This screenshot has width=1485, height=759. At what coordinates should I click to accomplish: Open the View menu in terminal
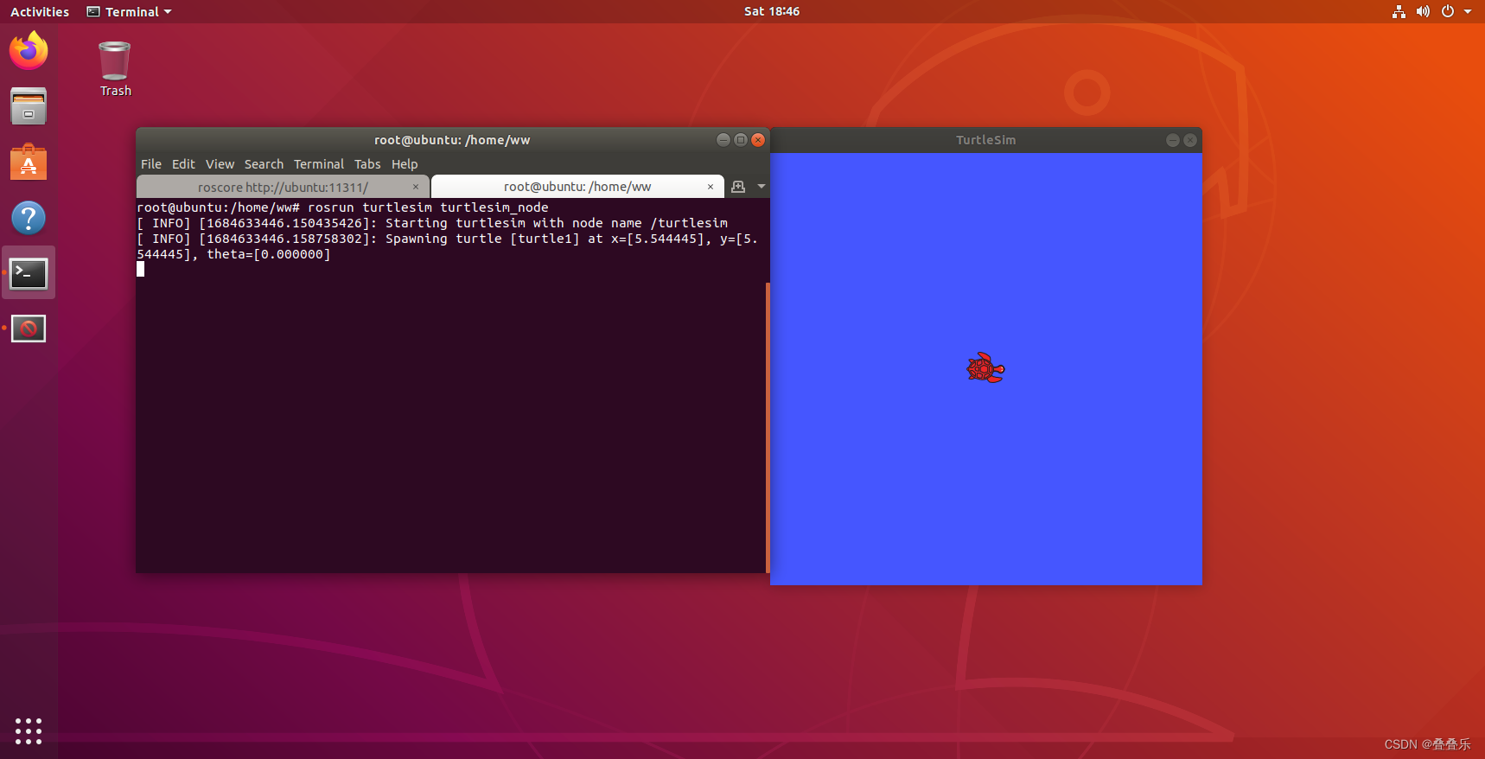point(220,164)
